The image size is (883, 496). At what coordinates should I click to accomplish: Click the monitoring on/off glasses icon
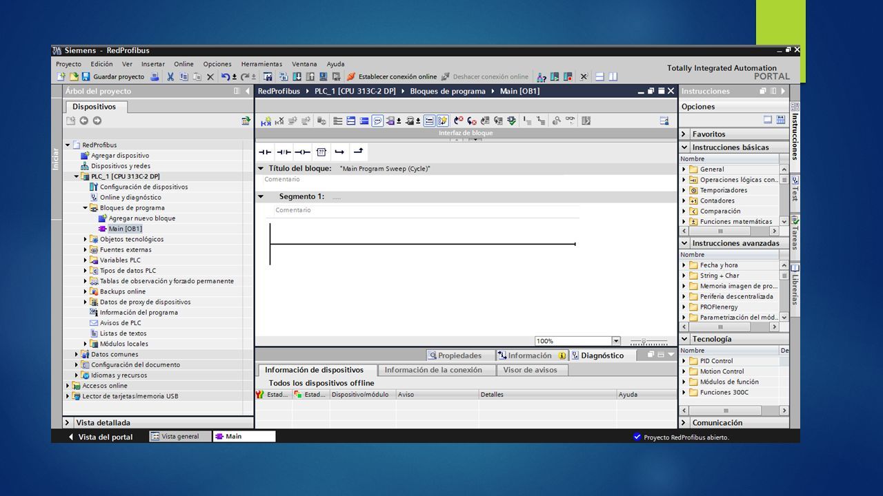[x=570, y=121]
